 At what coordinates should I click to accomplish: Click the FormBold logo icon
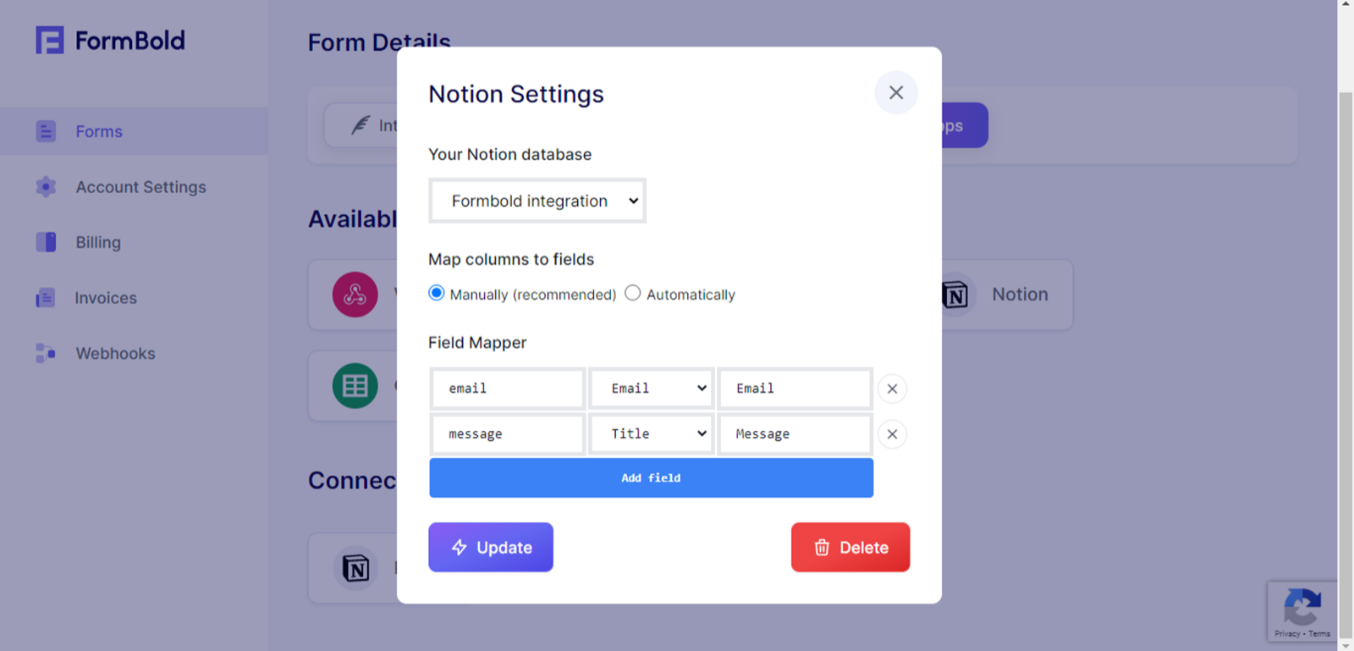pyautogui.click(x=49, y=40)
